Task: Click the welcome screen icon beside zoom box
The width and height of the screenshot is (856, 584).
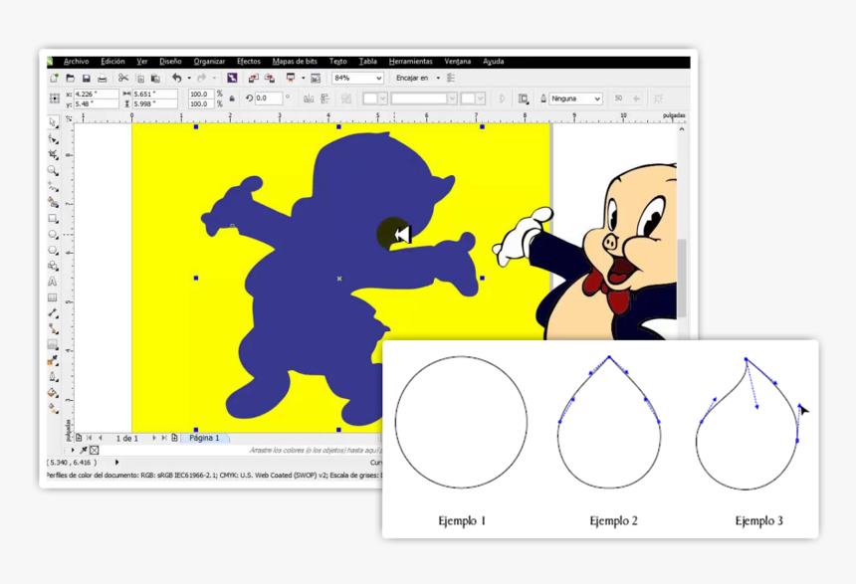Action: pyautogui.click(x=316, y=78)
